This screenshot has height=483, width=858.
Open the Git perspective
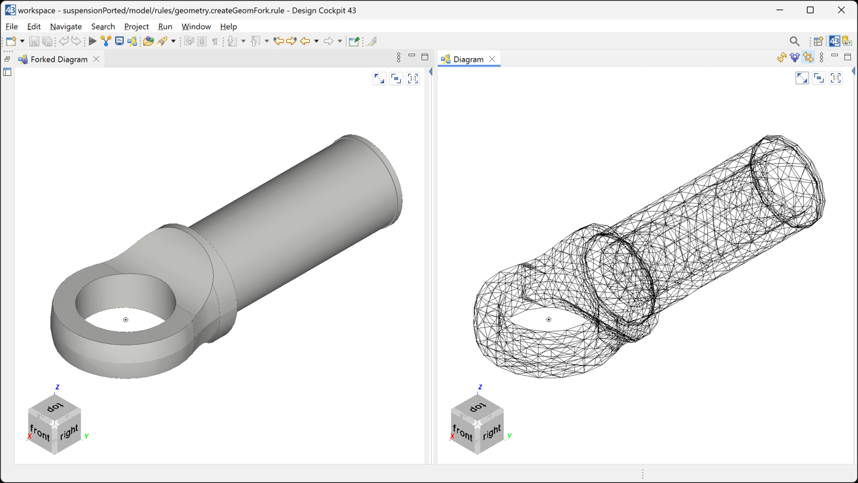point(847,42)
